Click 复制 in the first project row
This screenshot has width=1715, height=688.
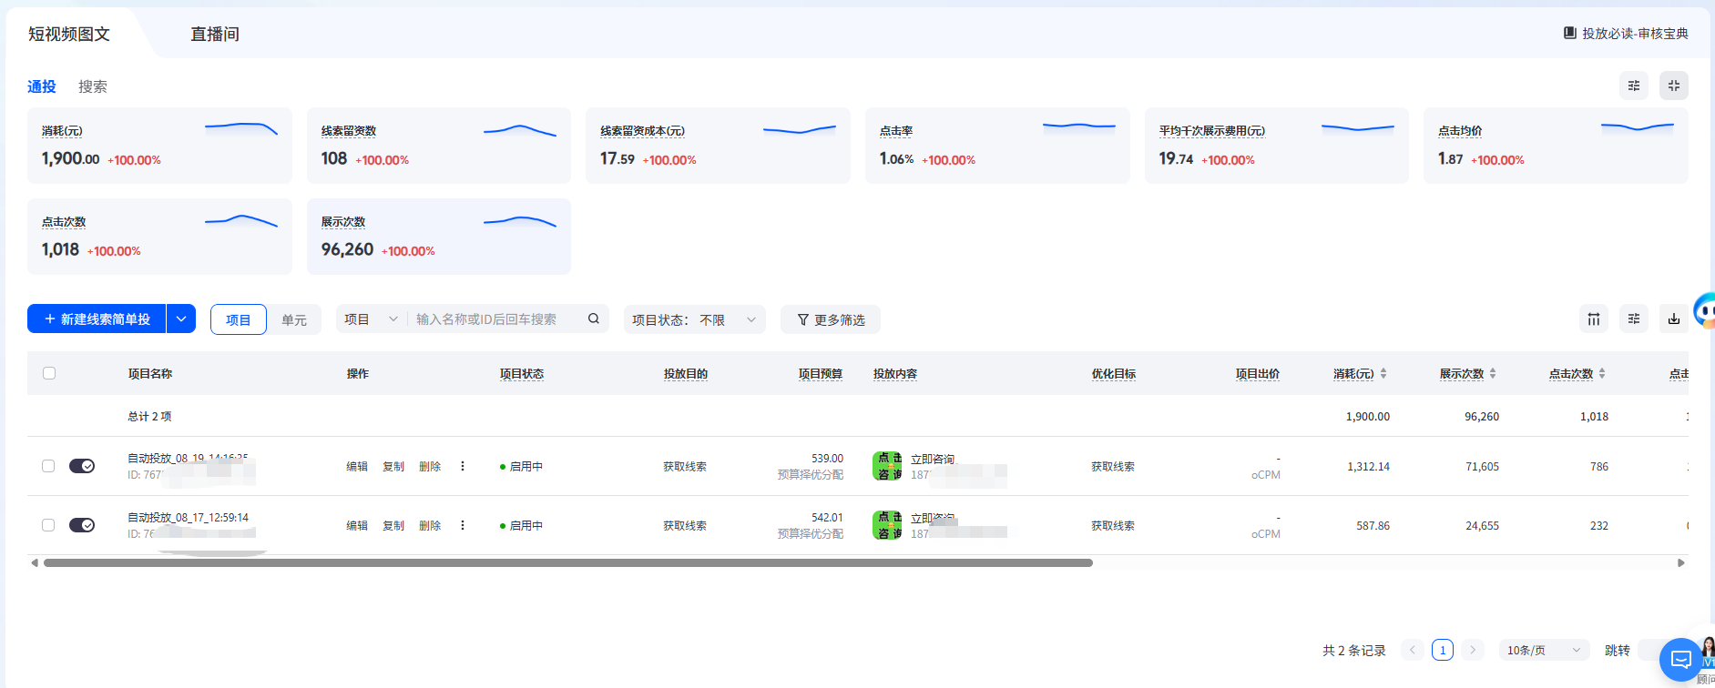coord(393,466)
